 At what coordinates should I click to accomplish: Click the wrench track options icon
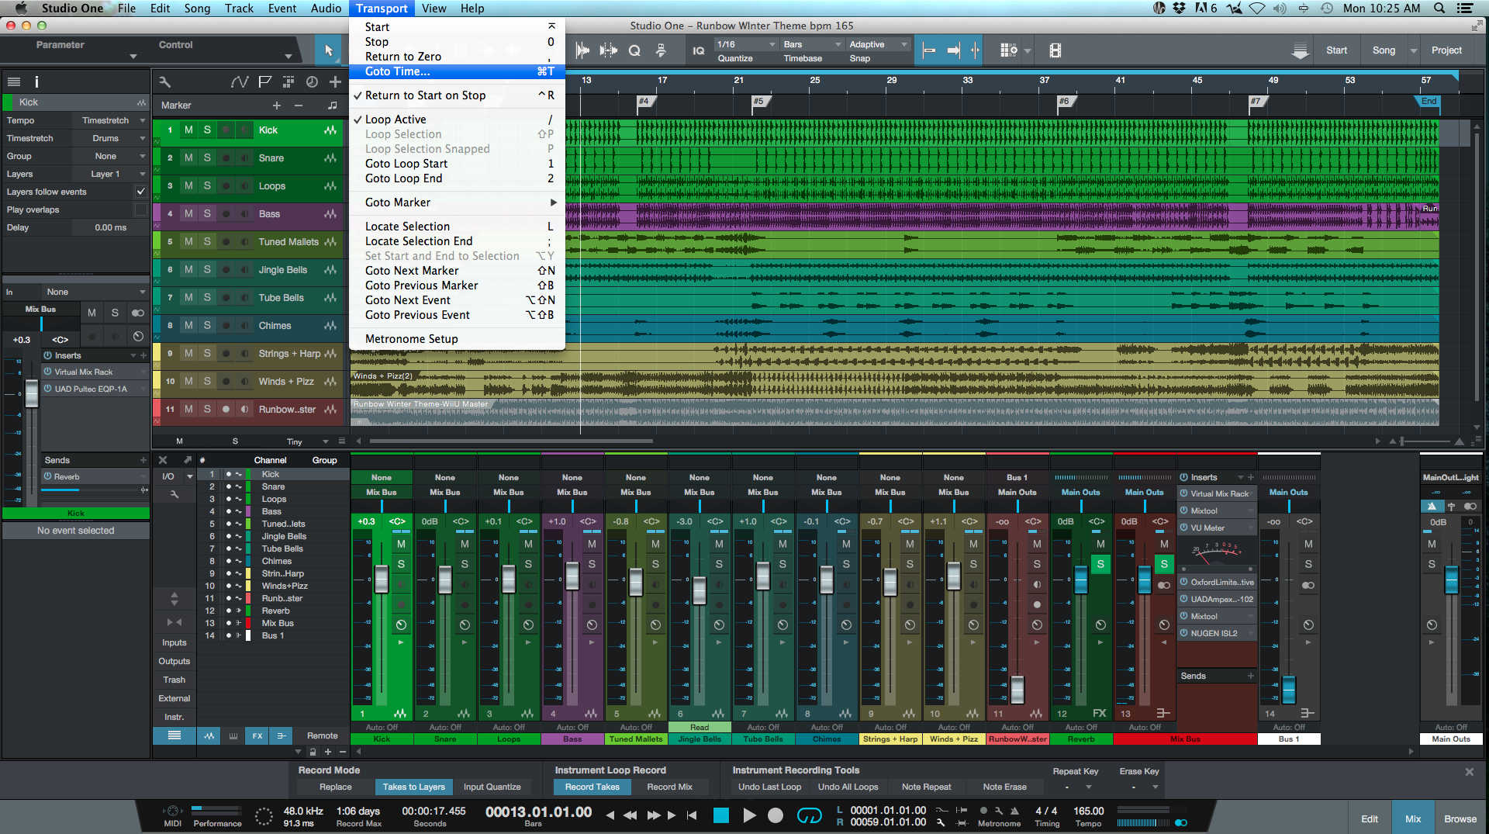(x=165, y=81)
